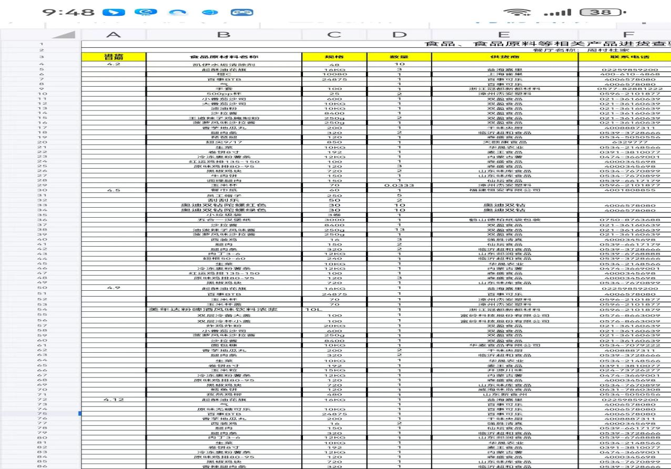Click the phone number 6329777

(x=625, y=142)
